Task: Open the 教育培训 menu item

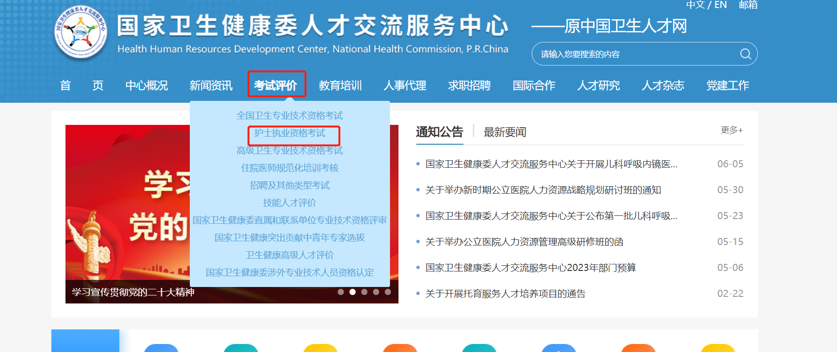Action: 340,85
